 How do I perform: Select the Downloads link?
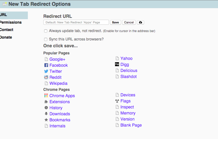tap(60, 114)
